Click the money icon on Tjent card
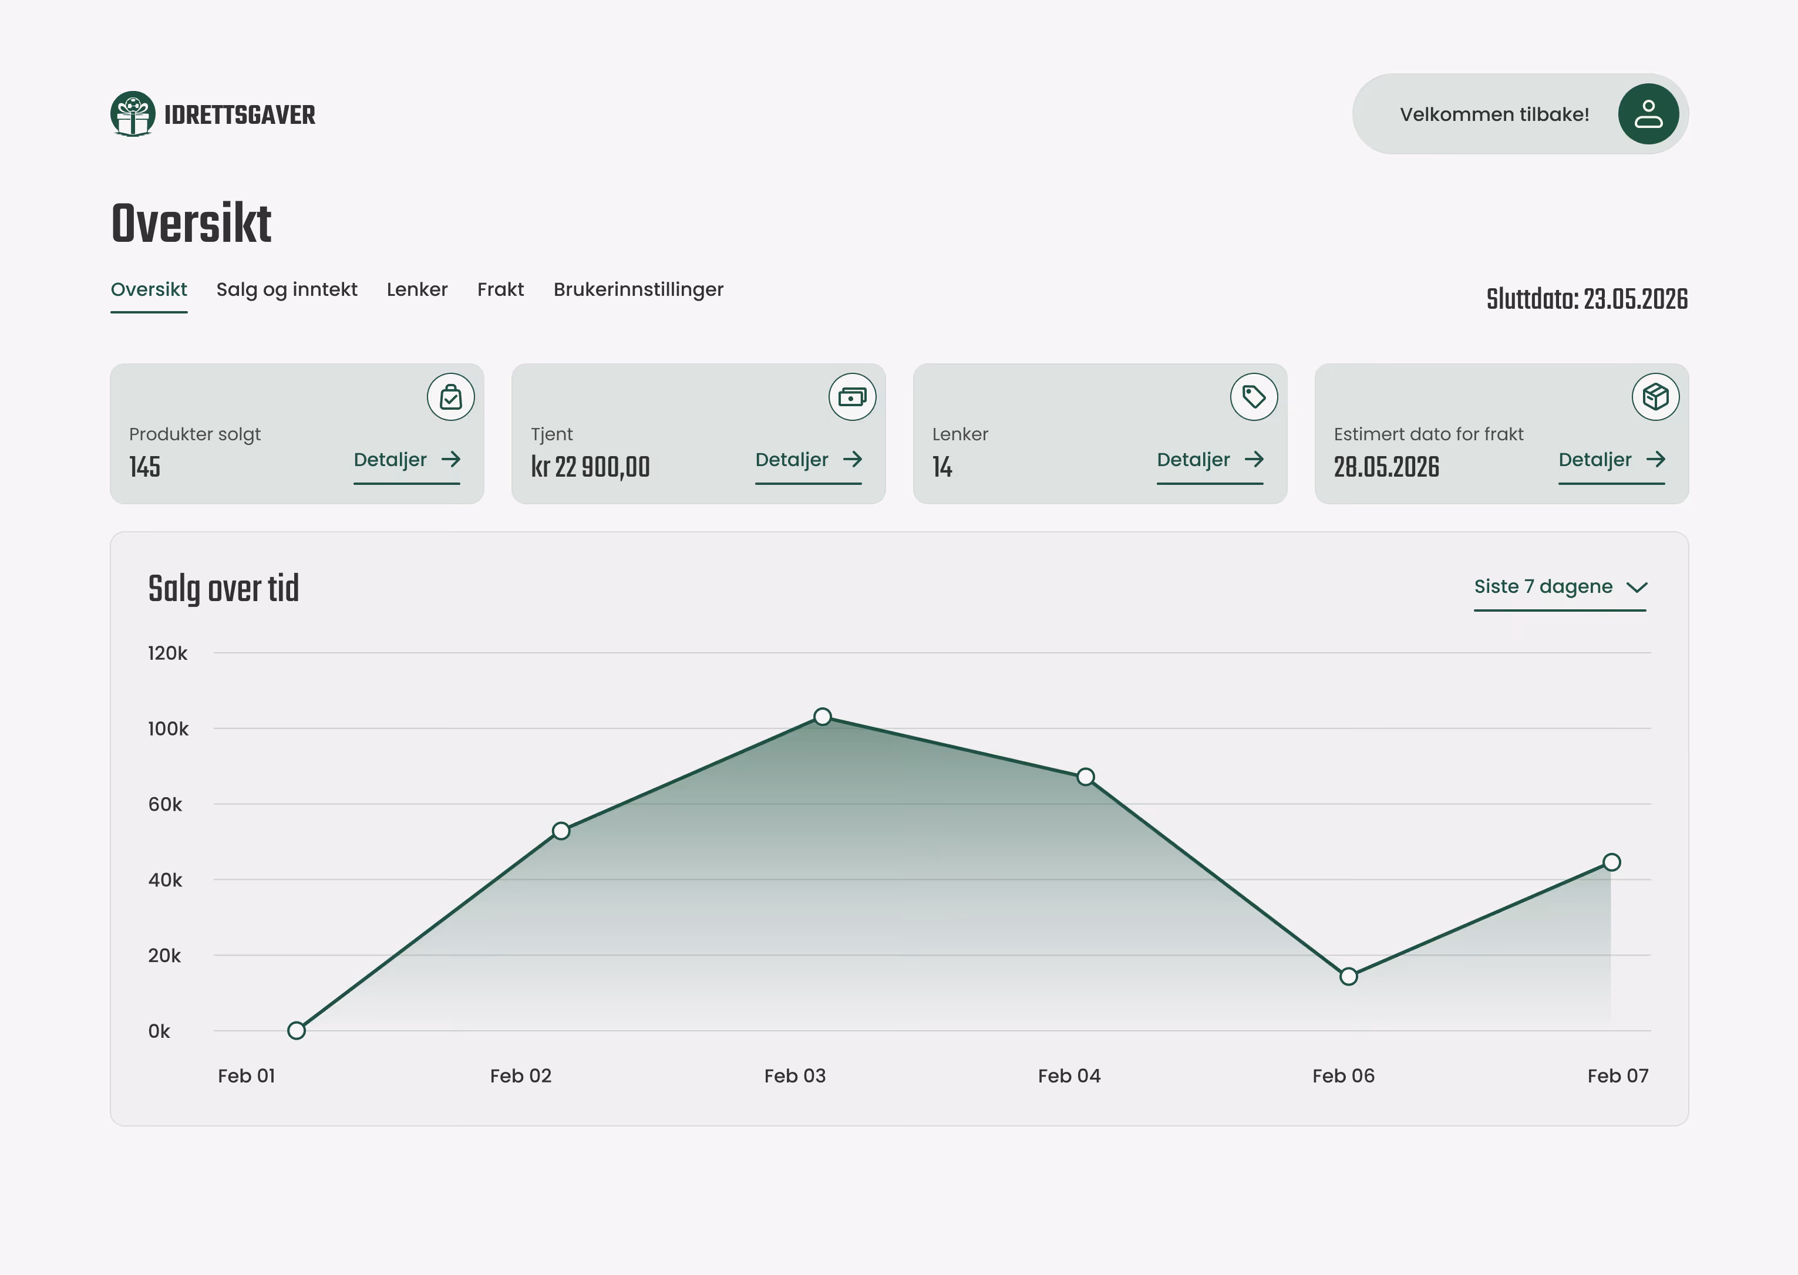The height and width of the screenshot is (1275, 1798). (852, 397)
